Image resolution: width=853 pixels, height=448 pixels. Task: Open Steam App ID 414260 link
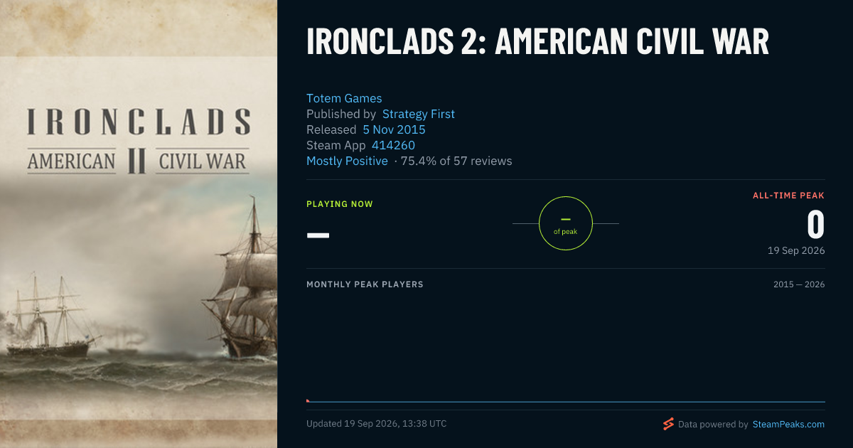[393, 145]
